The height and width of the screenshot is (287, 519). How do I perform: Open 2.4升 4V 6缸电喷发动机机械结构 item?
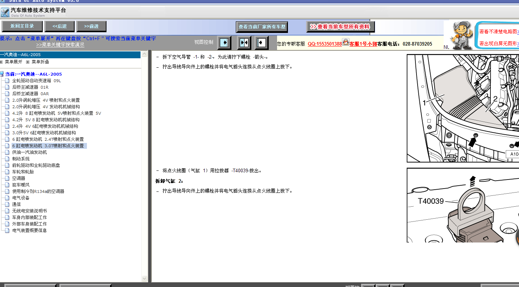(45, 126)
